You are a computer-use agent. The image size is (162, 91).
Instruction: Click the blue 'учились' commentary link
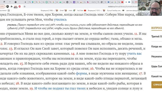[60, 19]
